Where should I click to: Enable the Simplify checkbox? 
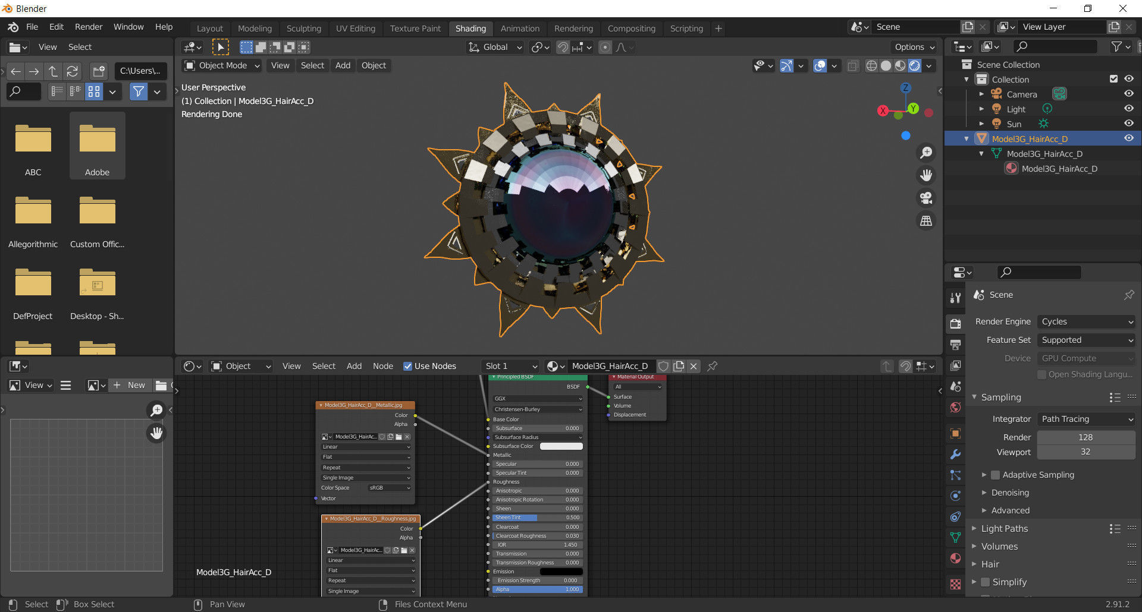point(985,582)
